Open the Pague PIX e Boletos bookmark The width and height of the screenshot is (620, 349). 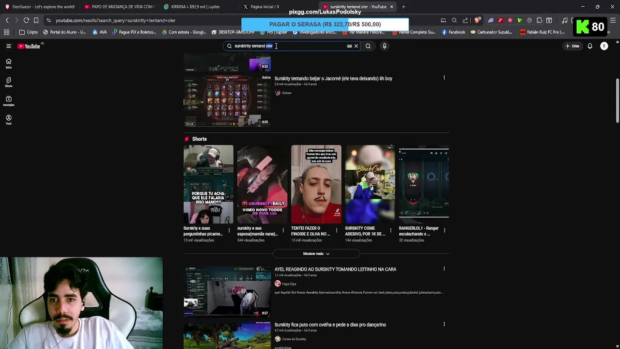point(134,32)
